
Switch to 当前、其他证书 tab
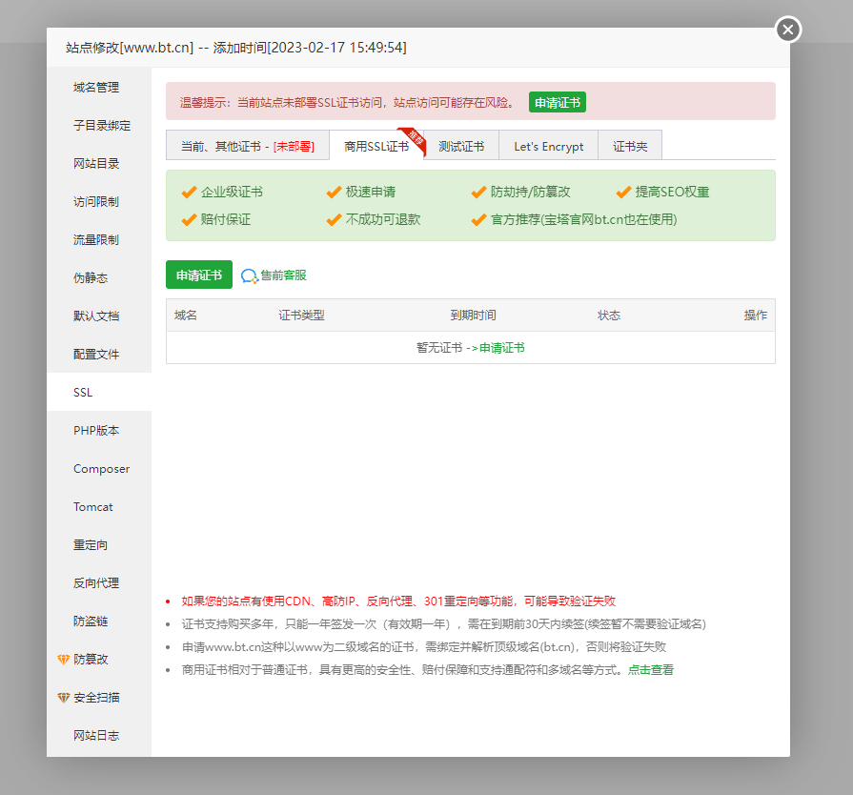click(247, 147)
